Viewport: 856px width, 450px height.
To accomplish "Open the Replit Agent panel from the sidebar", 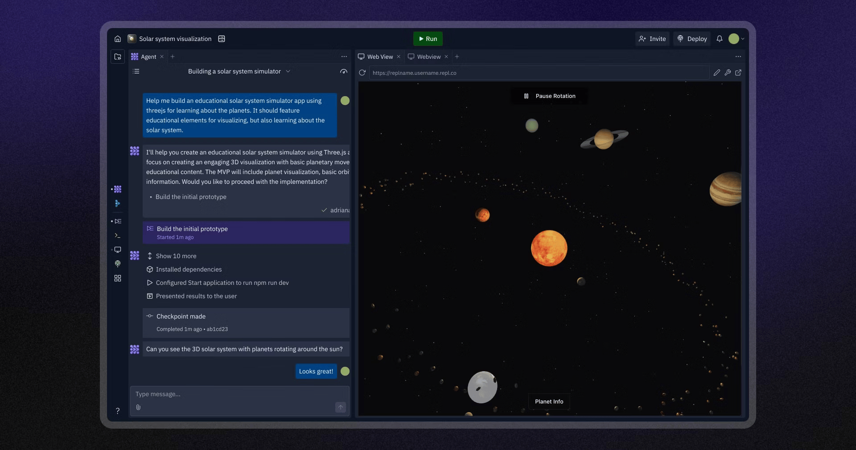I will coord(118,189).
